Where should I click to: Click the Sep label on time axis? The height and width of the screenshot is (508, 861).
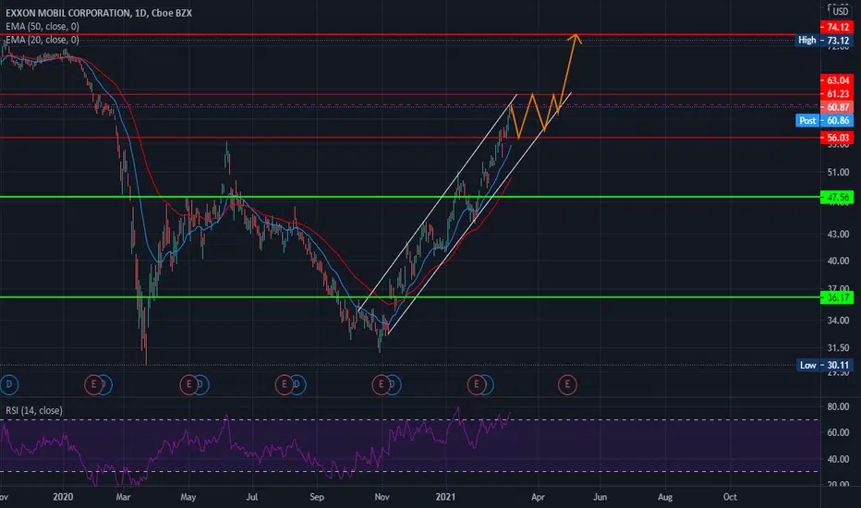coord(317,497)
